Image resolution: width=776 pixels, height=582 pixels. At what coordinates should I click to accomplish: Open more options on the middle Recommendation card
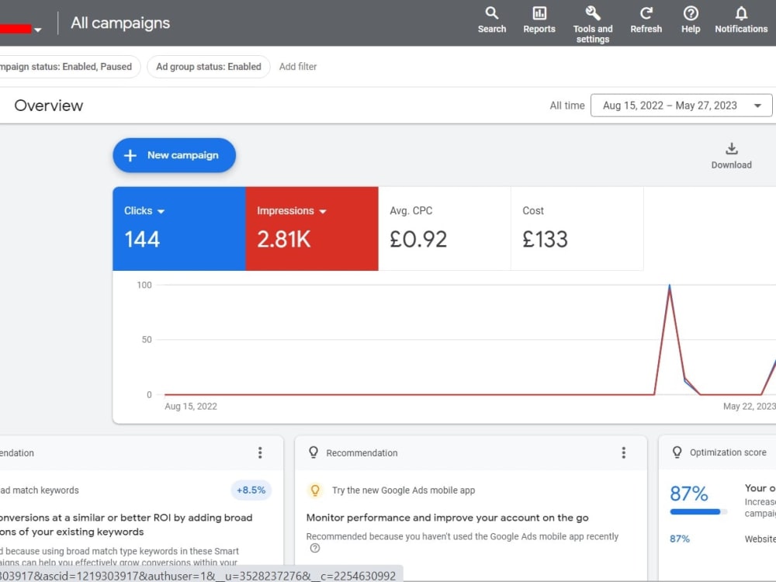click(624, 452)
